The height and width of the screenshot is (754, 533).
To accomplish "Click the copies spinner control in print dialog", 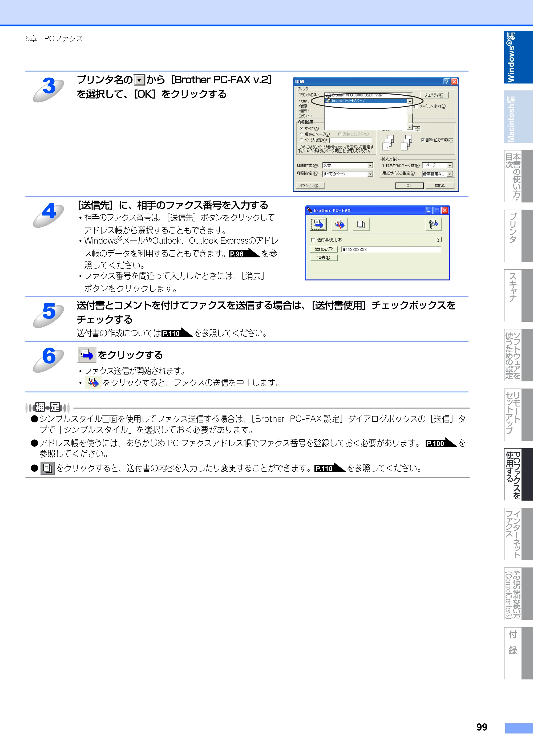I will (417, 129).
